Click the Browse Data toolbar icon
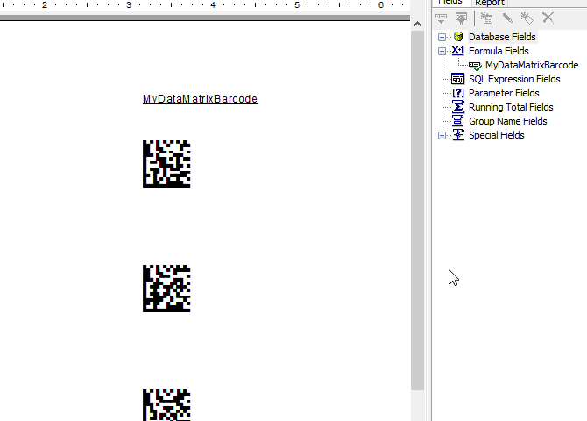 (461, 18)
